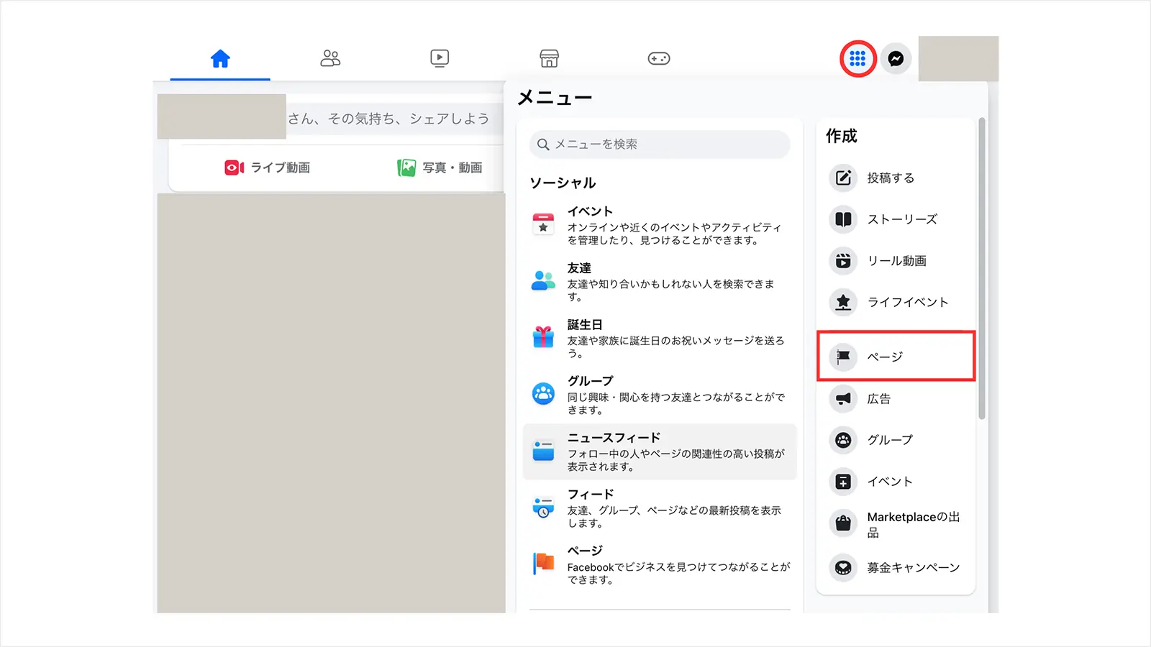Image resolution: width=1151 pixels, height=647 pixels.
Task: Select 投稿する in the create panel
Action: 890,178
